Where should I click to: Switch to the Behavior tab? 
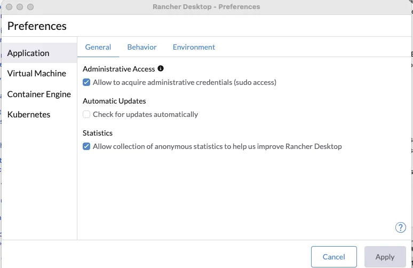(142, 47)
